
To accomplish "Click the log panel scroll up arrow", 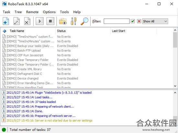I will click(x=175, y=92).
